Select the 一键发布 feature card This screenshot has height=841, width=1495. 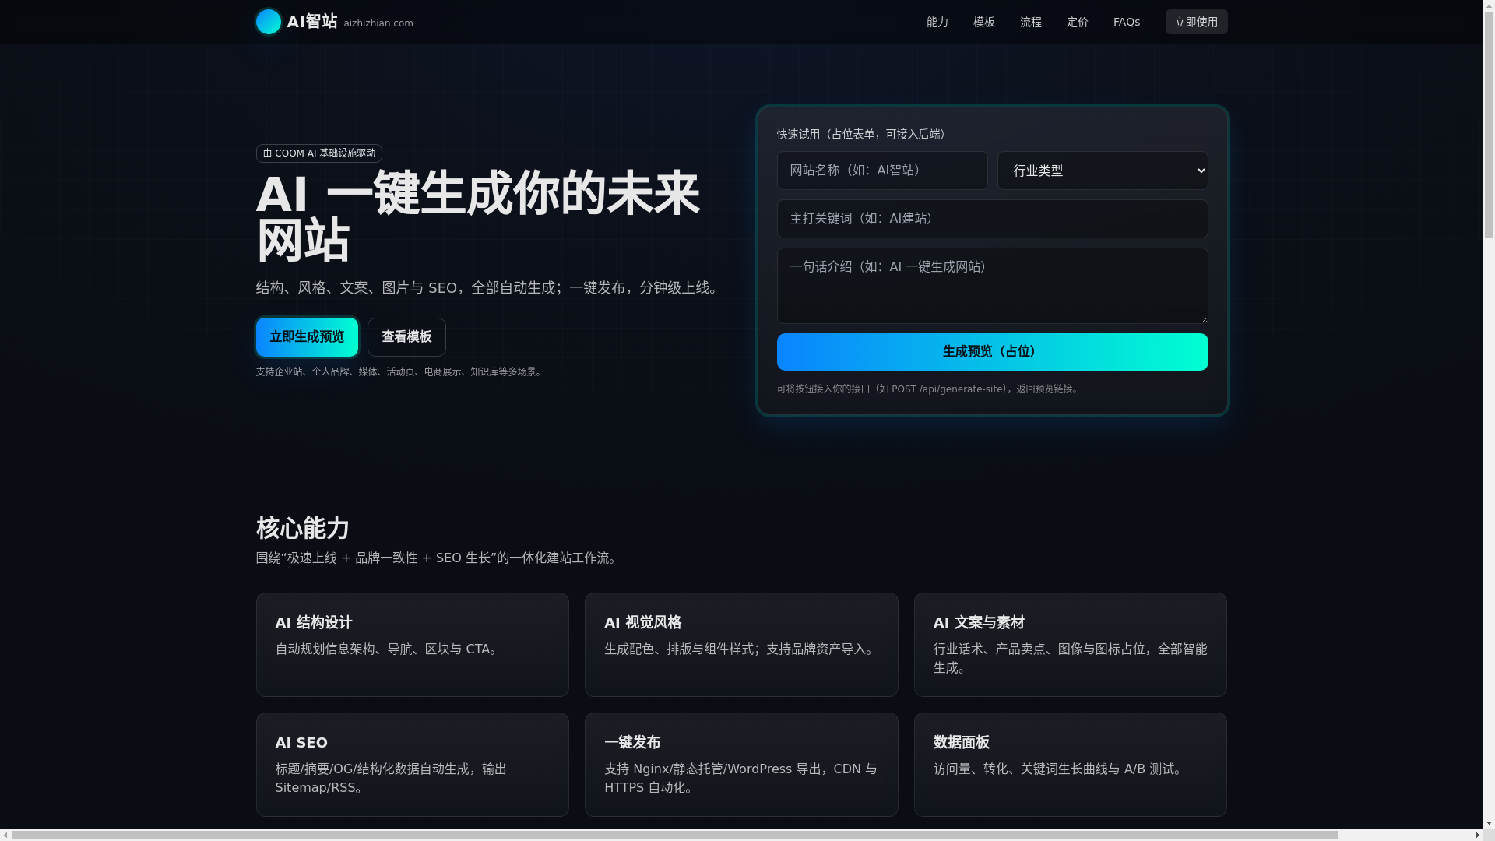(x=740, y=765)
